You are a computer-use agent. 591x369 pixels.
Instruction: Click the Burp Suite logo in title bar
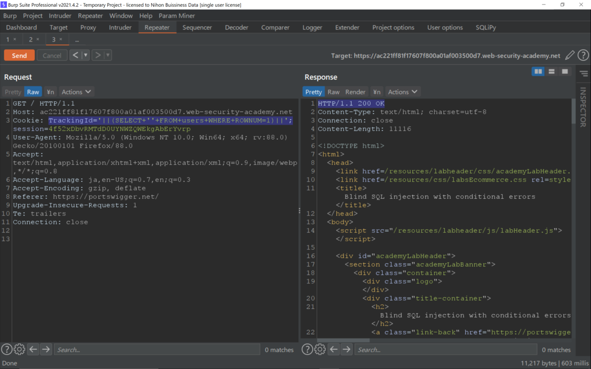click(x=4, y=4)
